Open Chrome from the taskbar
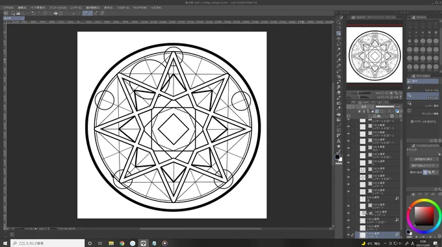Viewport: 442px width, 247px height. 122,243
